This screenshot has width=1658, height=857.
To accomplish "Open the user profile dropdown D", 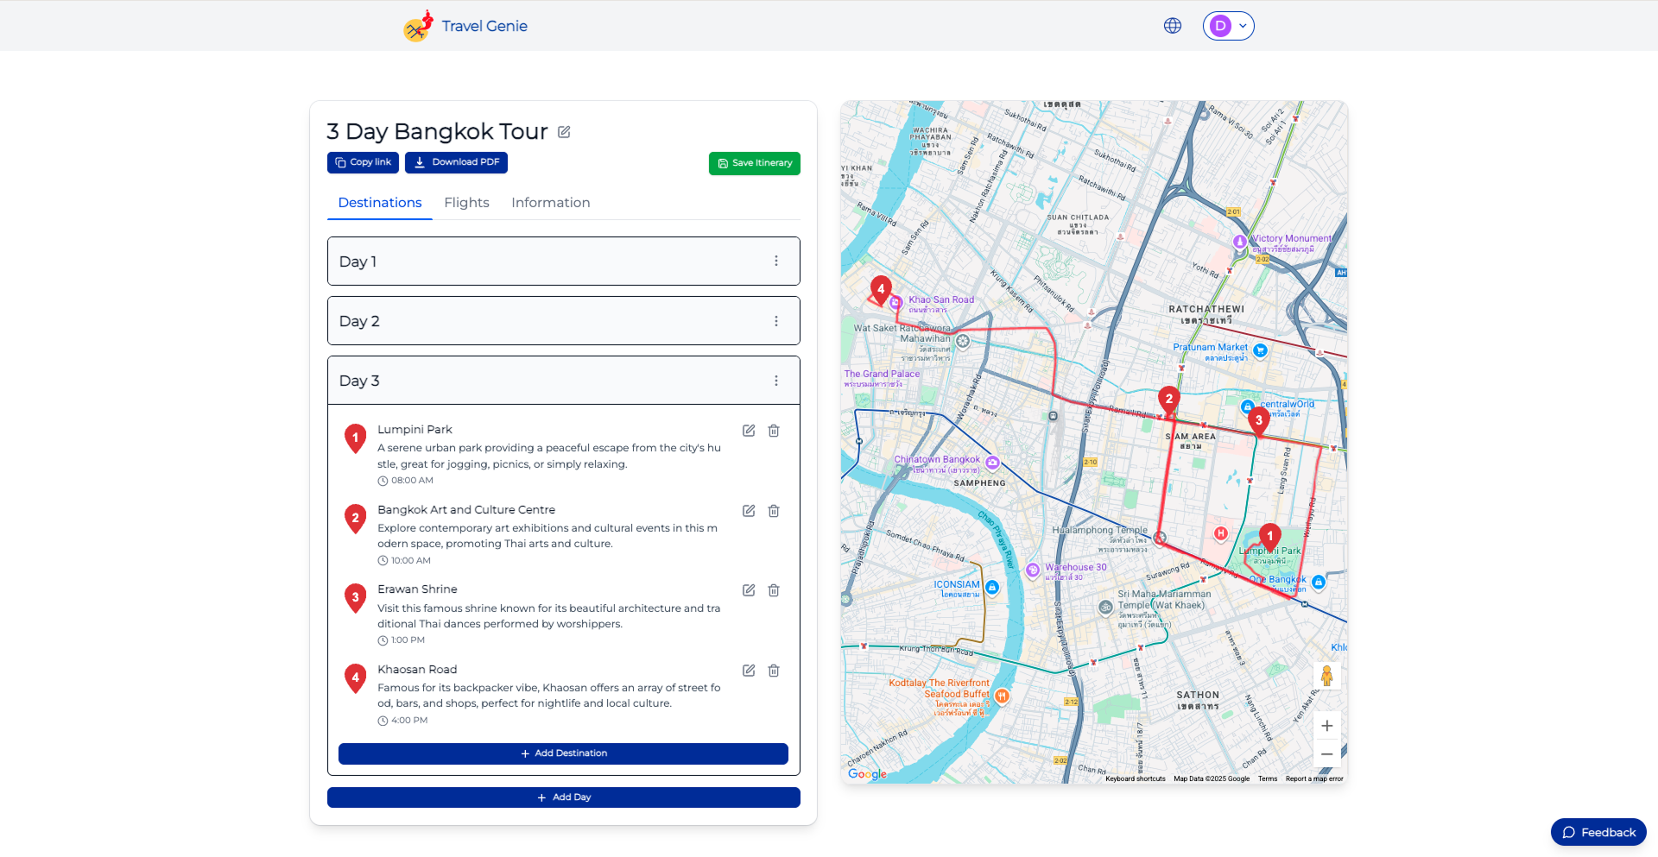I will coord(1228,26).
